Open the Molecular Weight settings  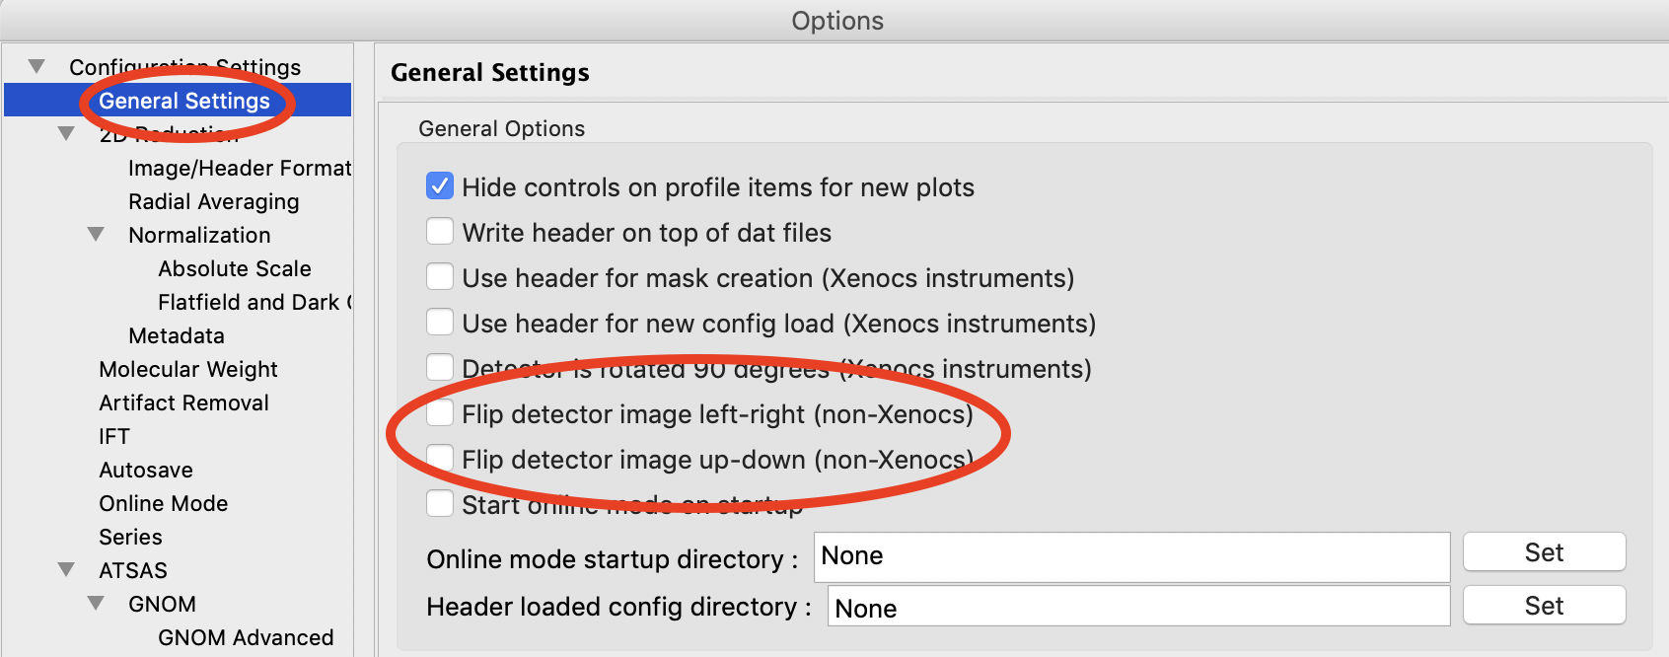[188, 369]
